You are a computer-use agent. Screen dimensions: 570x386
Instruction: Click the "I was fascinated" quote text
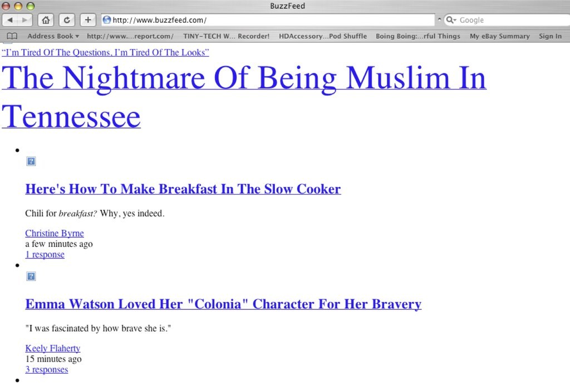point(98,328)
